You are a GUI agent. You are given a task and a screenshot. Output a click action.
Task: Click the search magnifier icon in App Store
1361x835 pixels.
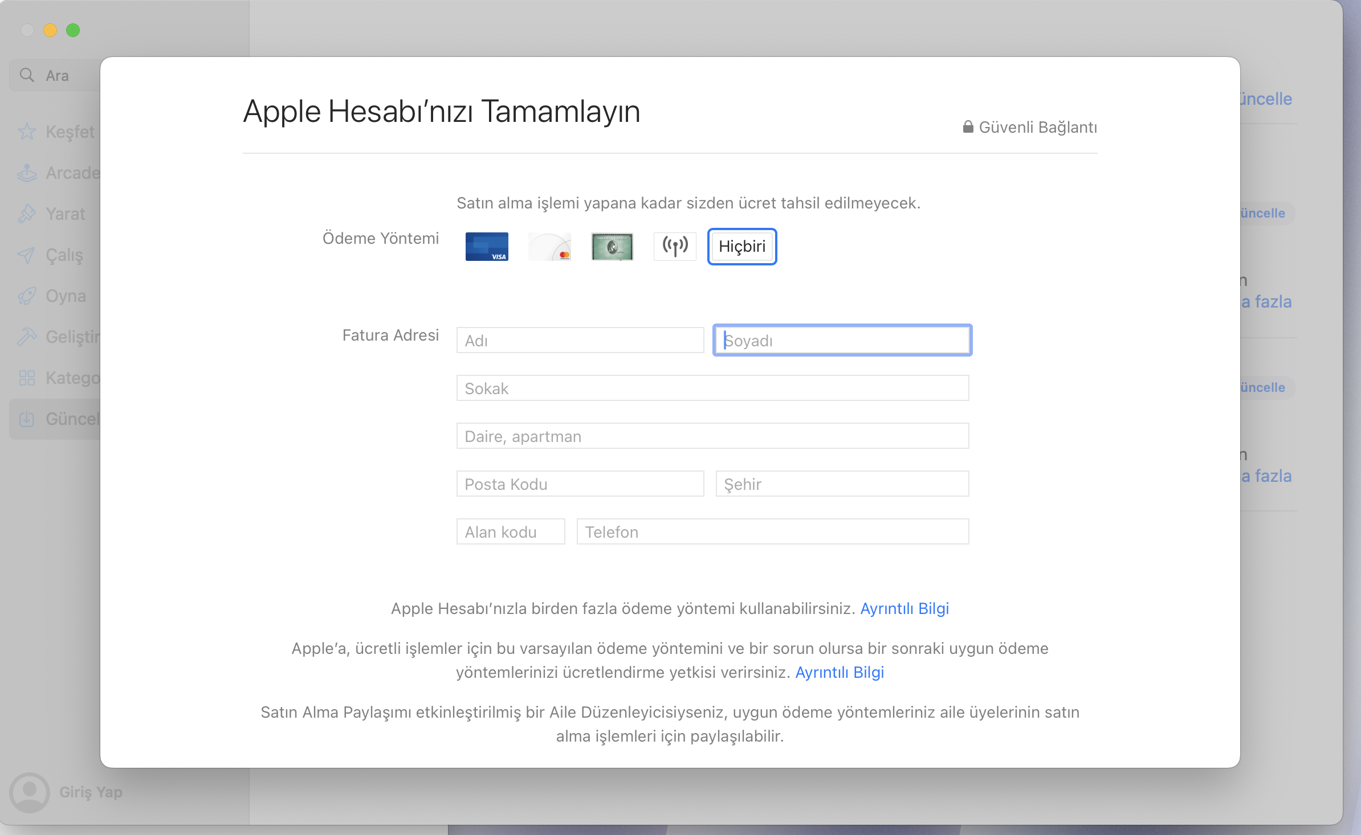(x=27, y=75)
